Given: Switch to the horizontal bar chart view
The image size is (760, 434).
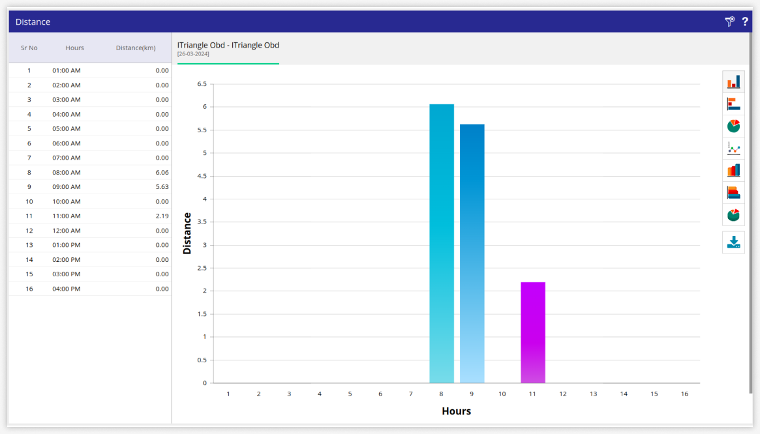Looking at the screenshot, I should pyautogui.click(x=733, y=104).
